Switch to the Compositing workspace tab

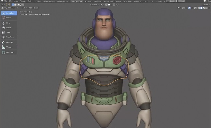148,1
